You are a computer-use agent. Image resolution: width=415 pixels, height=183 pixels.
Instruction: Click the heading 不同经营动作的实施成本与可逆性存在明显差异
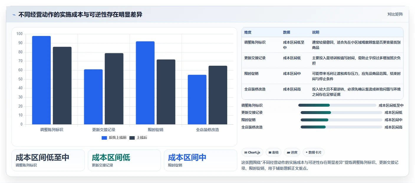80,15
